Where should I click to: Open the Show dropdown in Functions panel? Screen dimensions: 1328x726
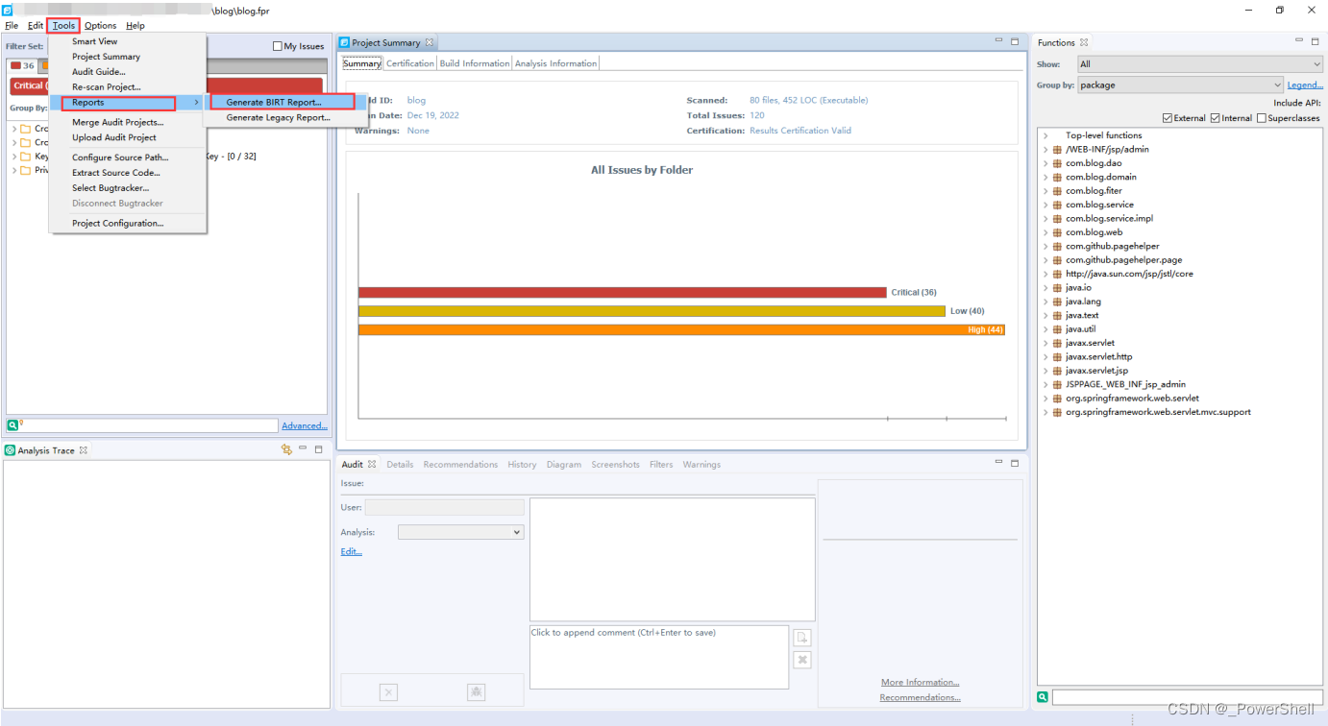(x=1199, y=64)
